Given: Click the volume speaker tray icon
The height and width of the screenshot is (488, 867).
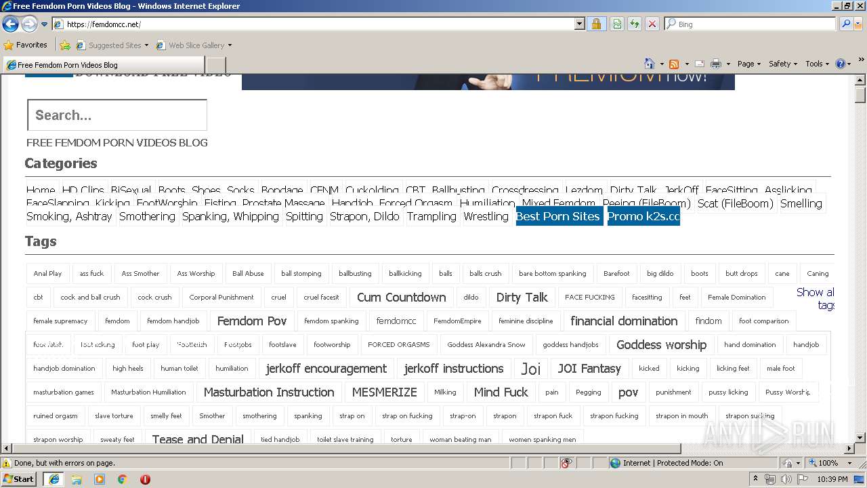Looking at the screenshot, I should pos(786,479).
